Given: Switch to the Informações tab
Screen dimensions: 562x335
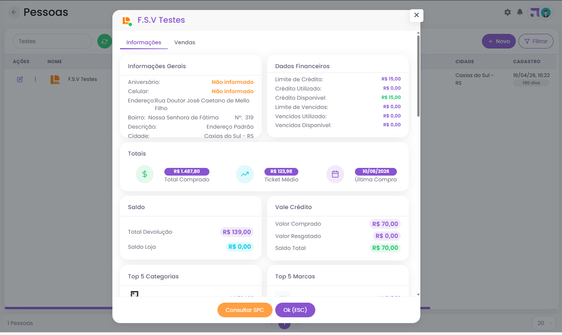Looking at the screenshot, I should pos(144,42).
